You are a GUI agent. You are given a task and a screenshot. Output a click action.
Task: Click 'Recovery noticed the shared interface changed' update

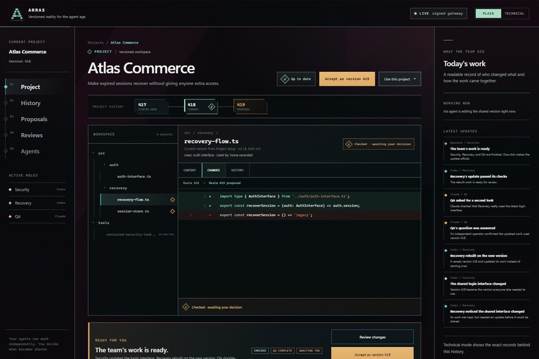(x=487, y=314)
